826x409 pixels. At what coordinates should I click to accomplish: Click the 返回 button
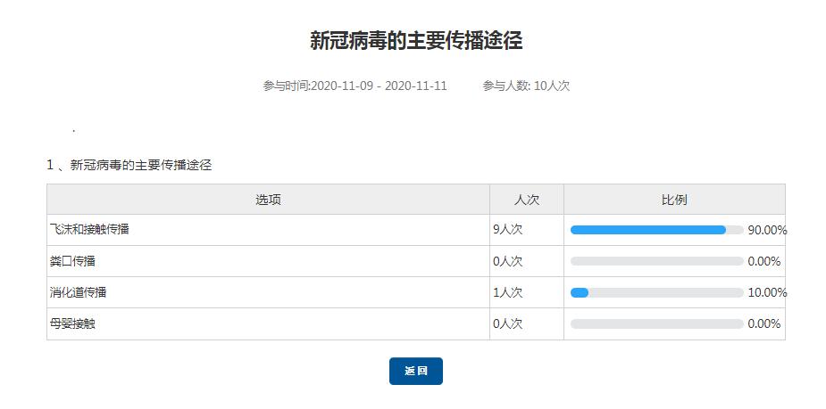pyautogui.click(x=415, y=371)
